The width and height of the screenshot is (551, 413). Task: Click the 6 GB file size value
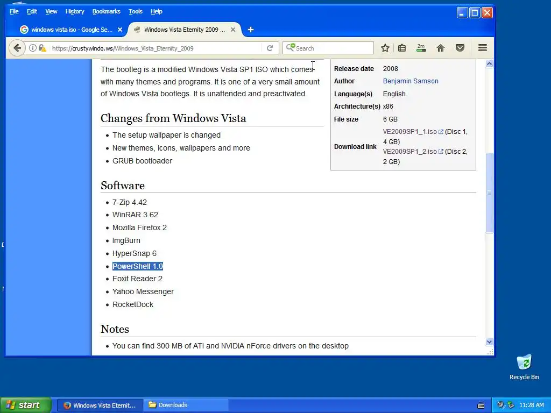coord(390,119)
